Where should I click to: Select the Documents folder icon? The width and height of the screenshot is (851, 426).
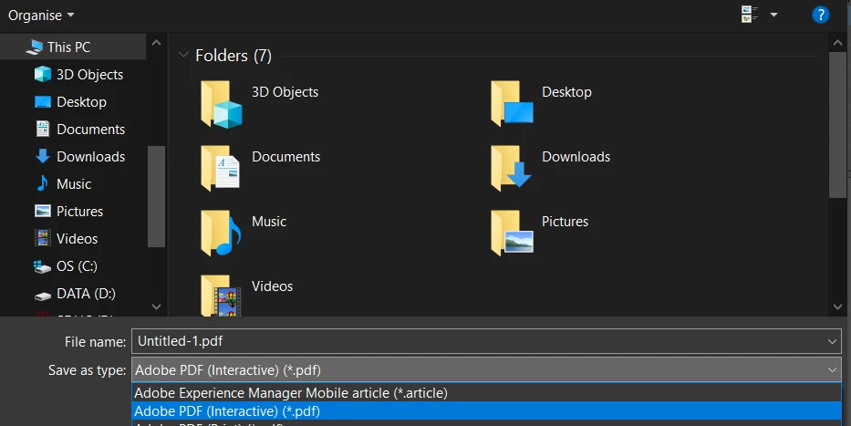click(x=221, y=169)
